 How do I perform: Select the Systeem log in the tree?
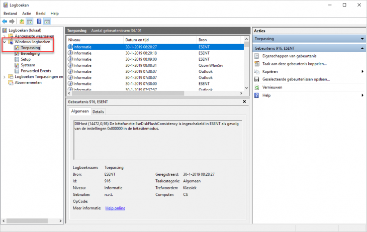[x=28, y=65]
